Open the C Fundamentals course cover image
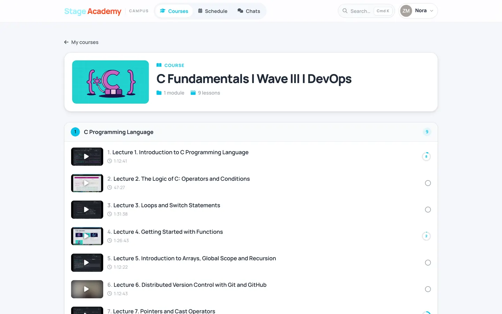The image size is (502, 314). pyautogui.click(x=111, y=82)
